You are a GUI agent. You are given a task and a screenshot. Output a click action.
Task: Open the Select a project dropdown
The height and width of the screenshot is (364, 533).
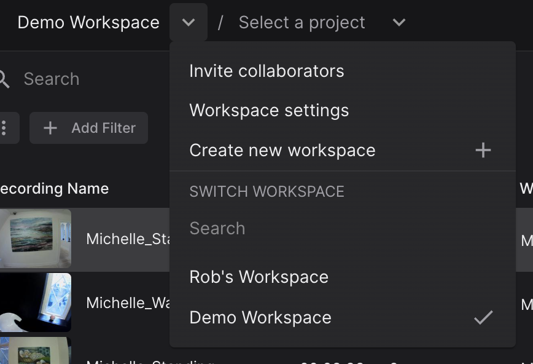tap(322, 23)
